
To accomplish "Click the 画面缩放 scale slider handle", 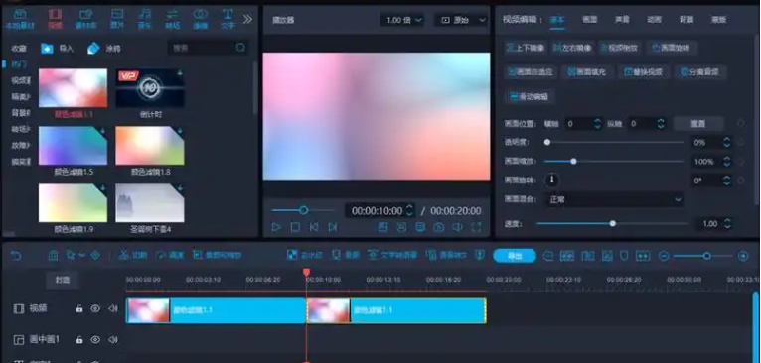I will [573, 161].
